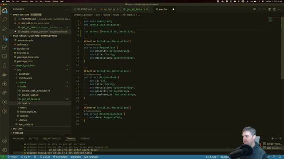The image size is (284, 159).
Task: Open editor More Actions ellipsis
Action: tap(280, 9)
